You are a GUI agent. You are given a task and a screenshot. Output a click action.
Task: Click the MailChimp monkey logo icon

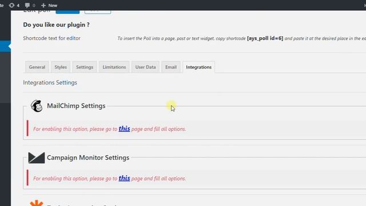(x=37, y=106)
